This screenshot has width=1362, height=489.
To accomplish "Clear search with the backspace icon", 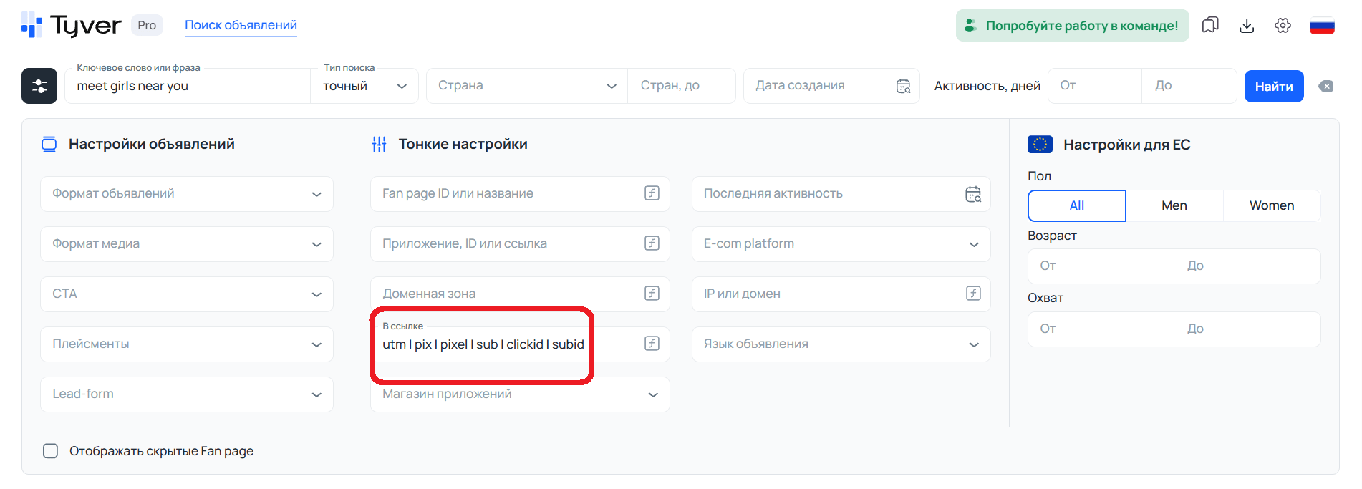I will (1326, 87).
